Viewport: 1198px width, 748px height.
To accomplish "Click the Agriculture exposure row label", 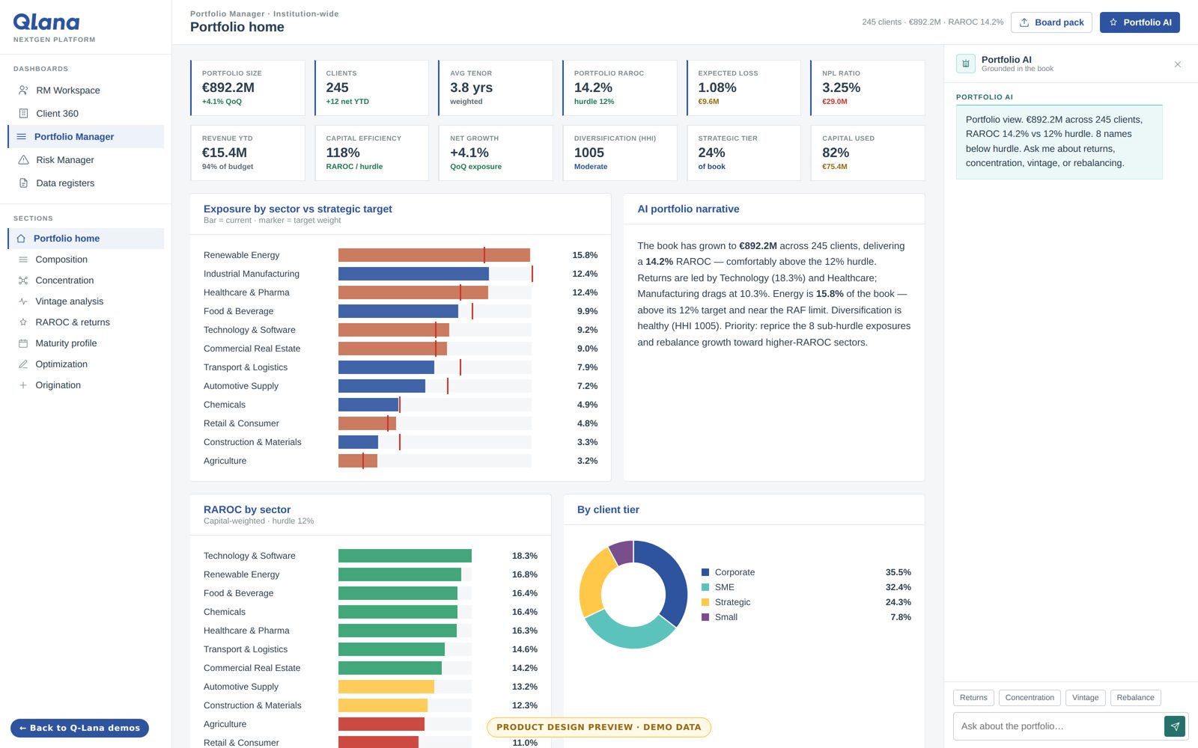I will tap(225, 461).
